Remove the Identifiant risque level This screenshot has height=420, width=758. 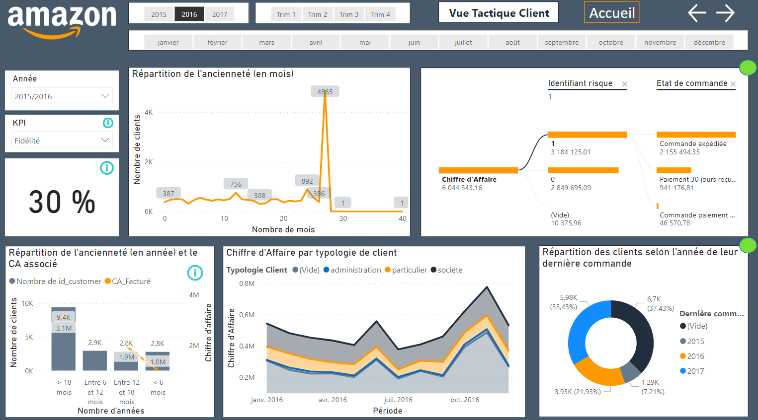(x=624, y=84)
